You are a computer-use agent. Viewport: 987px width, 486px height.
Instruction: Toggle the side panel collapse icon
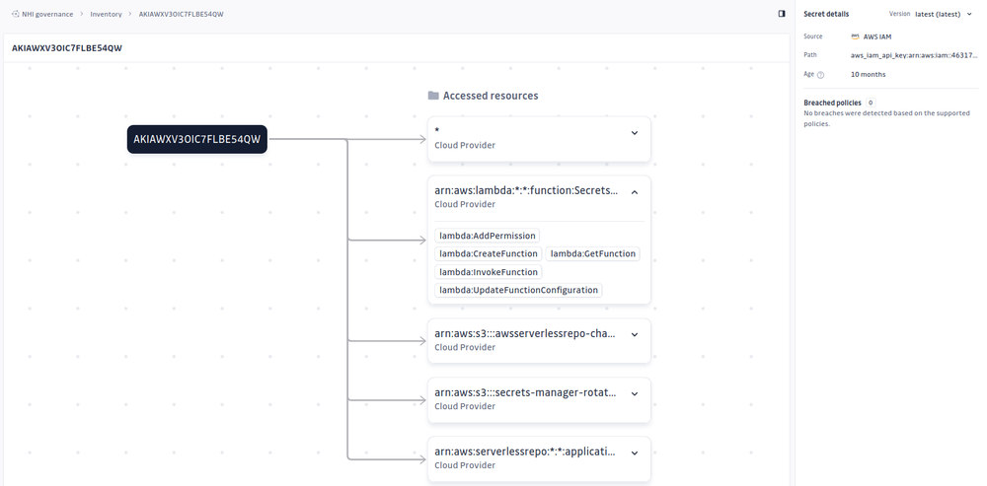pyautogui.click(x=782, y=14)
